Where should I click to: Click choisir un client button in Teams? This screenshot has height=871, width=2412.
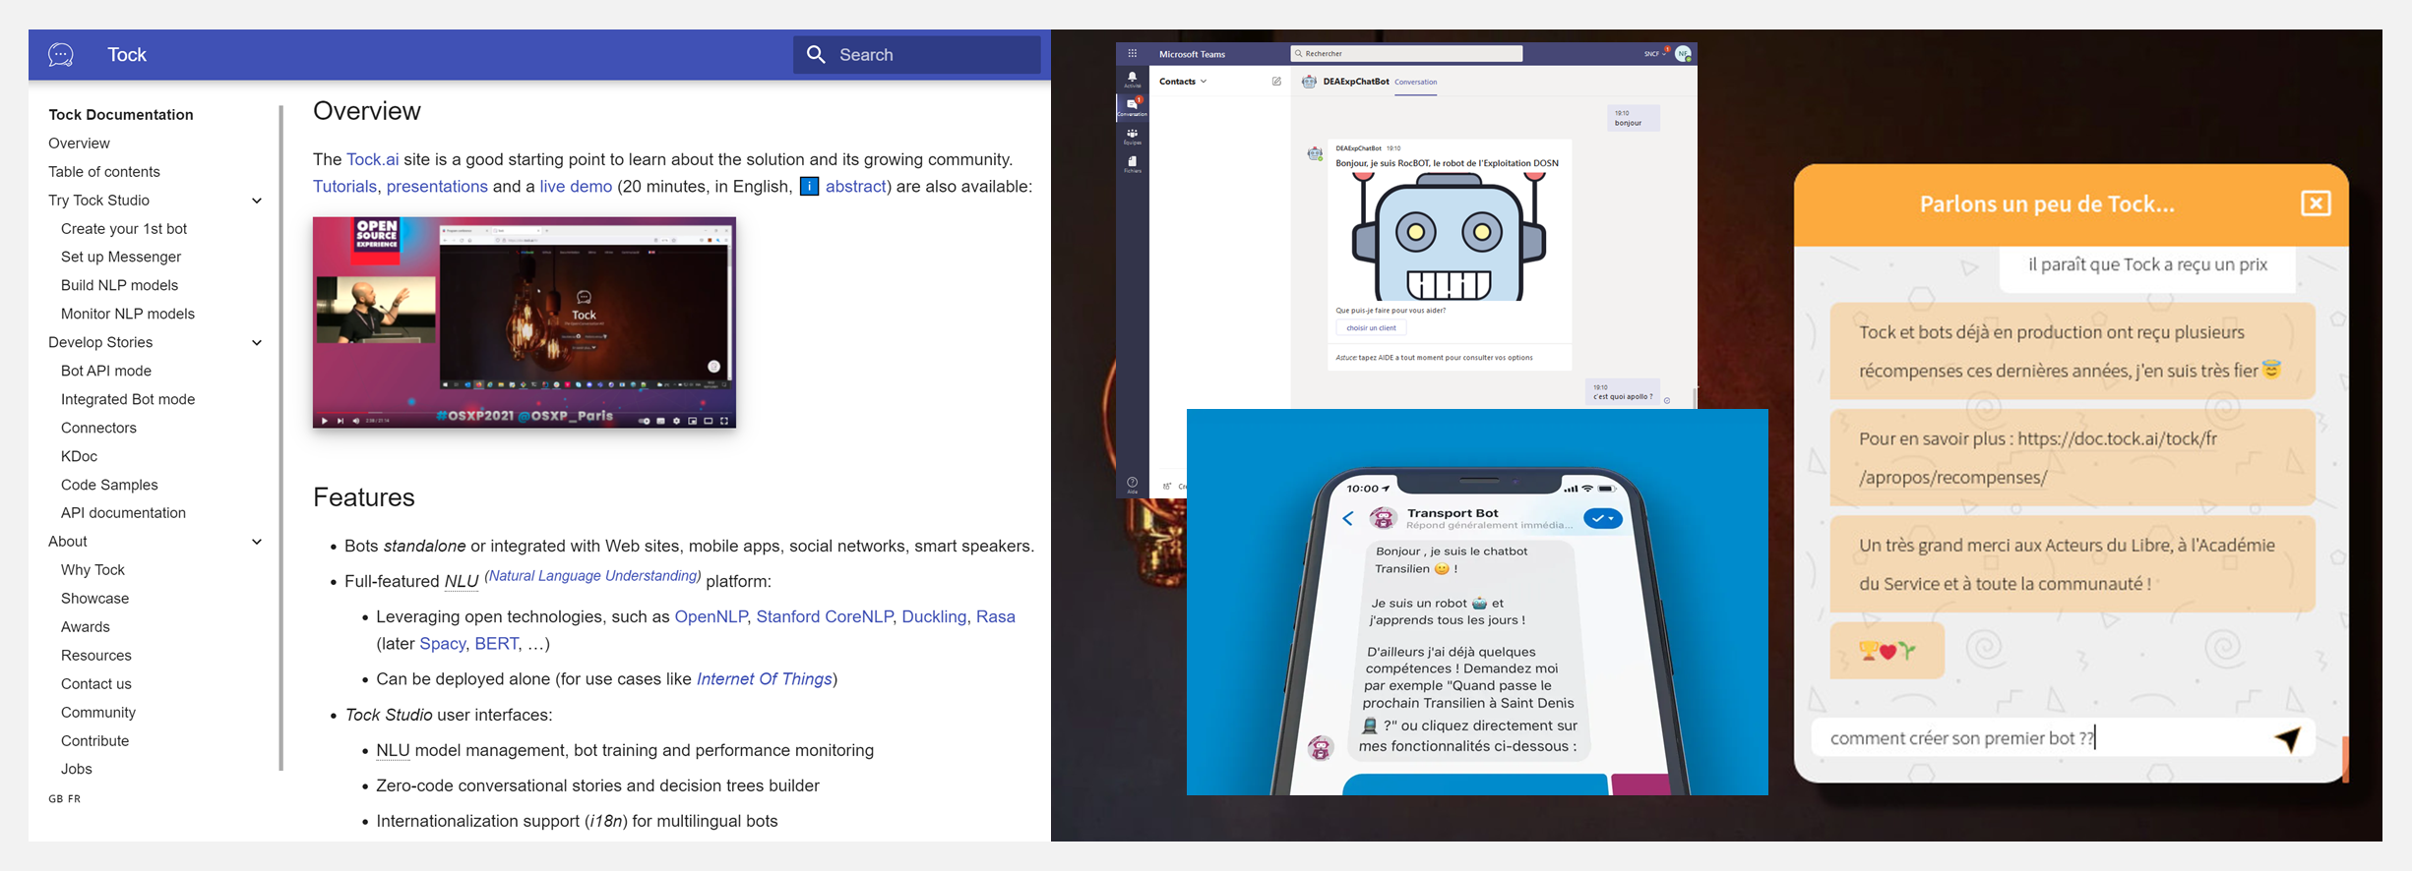coord(1371,328)
